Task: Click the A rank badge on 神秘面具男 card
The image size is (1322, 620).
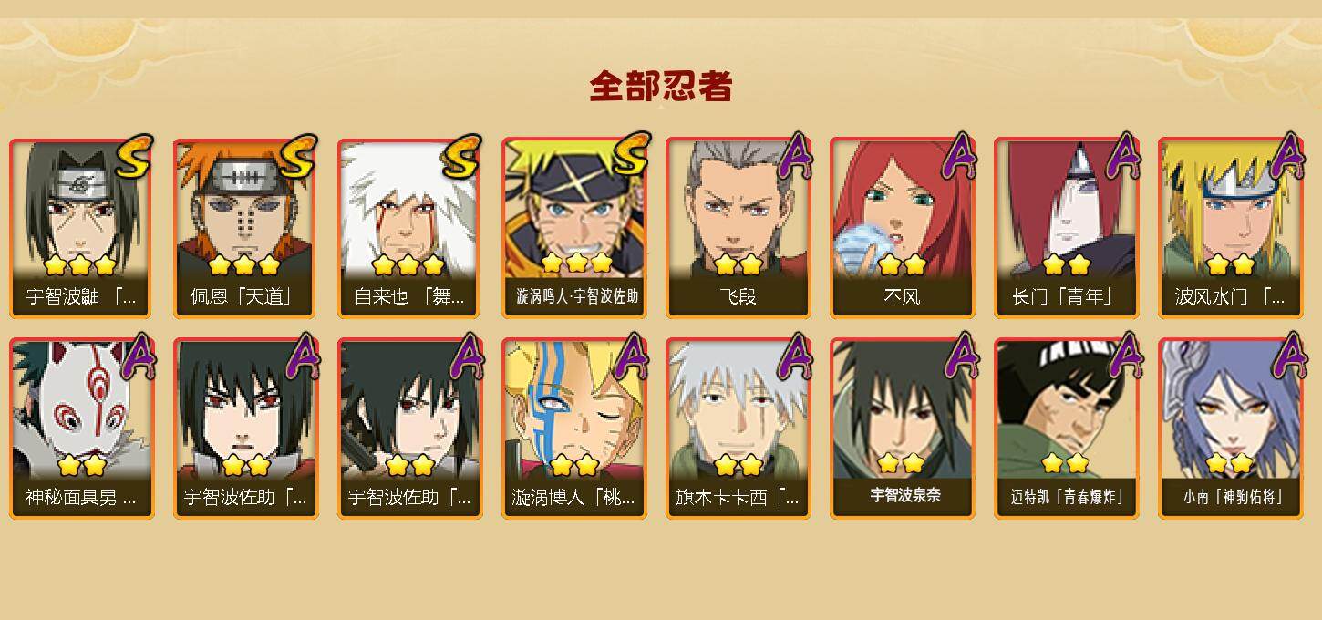Action: tap(138, 356)
